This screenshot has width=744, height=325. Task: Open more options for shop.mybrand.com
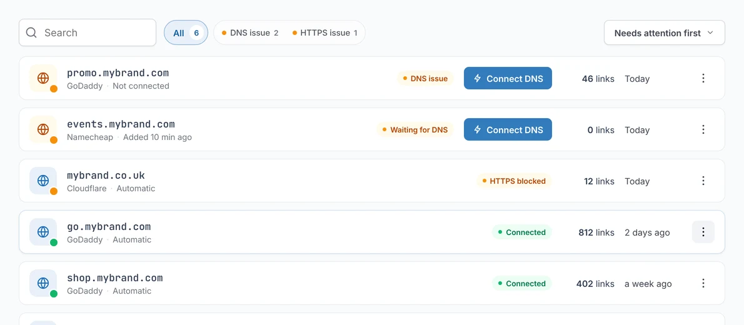coord(703,283)
